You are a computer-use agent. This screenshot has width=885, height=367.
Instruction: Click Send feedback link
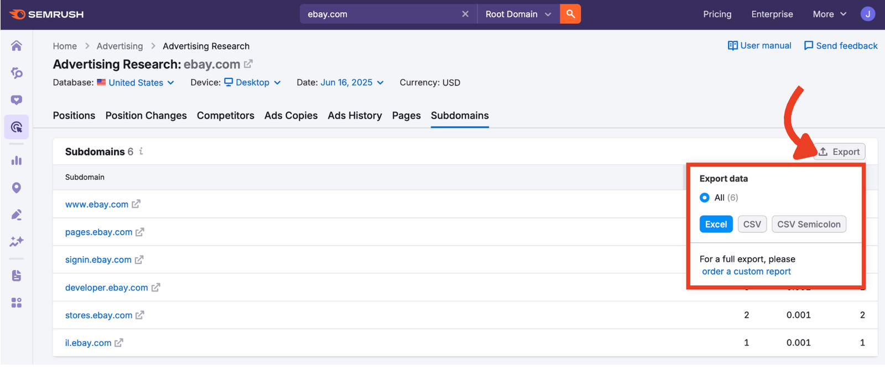click(x=841, y=46)
